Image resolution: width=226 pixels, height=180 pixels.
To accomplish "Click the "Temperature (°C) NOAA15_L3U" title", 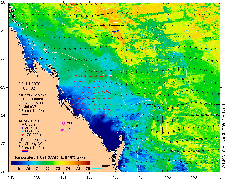I will point(41,157).
